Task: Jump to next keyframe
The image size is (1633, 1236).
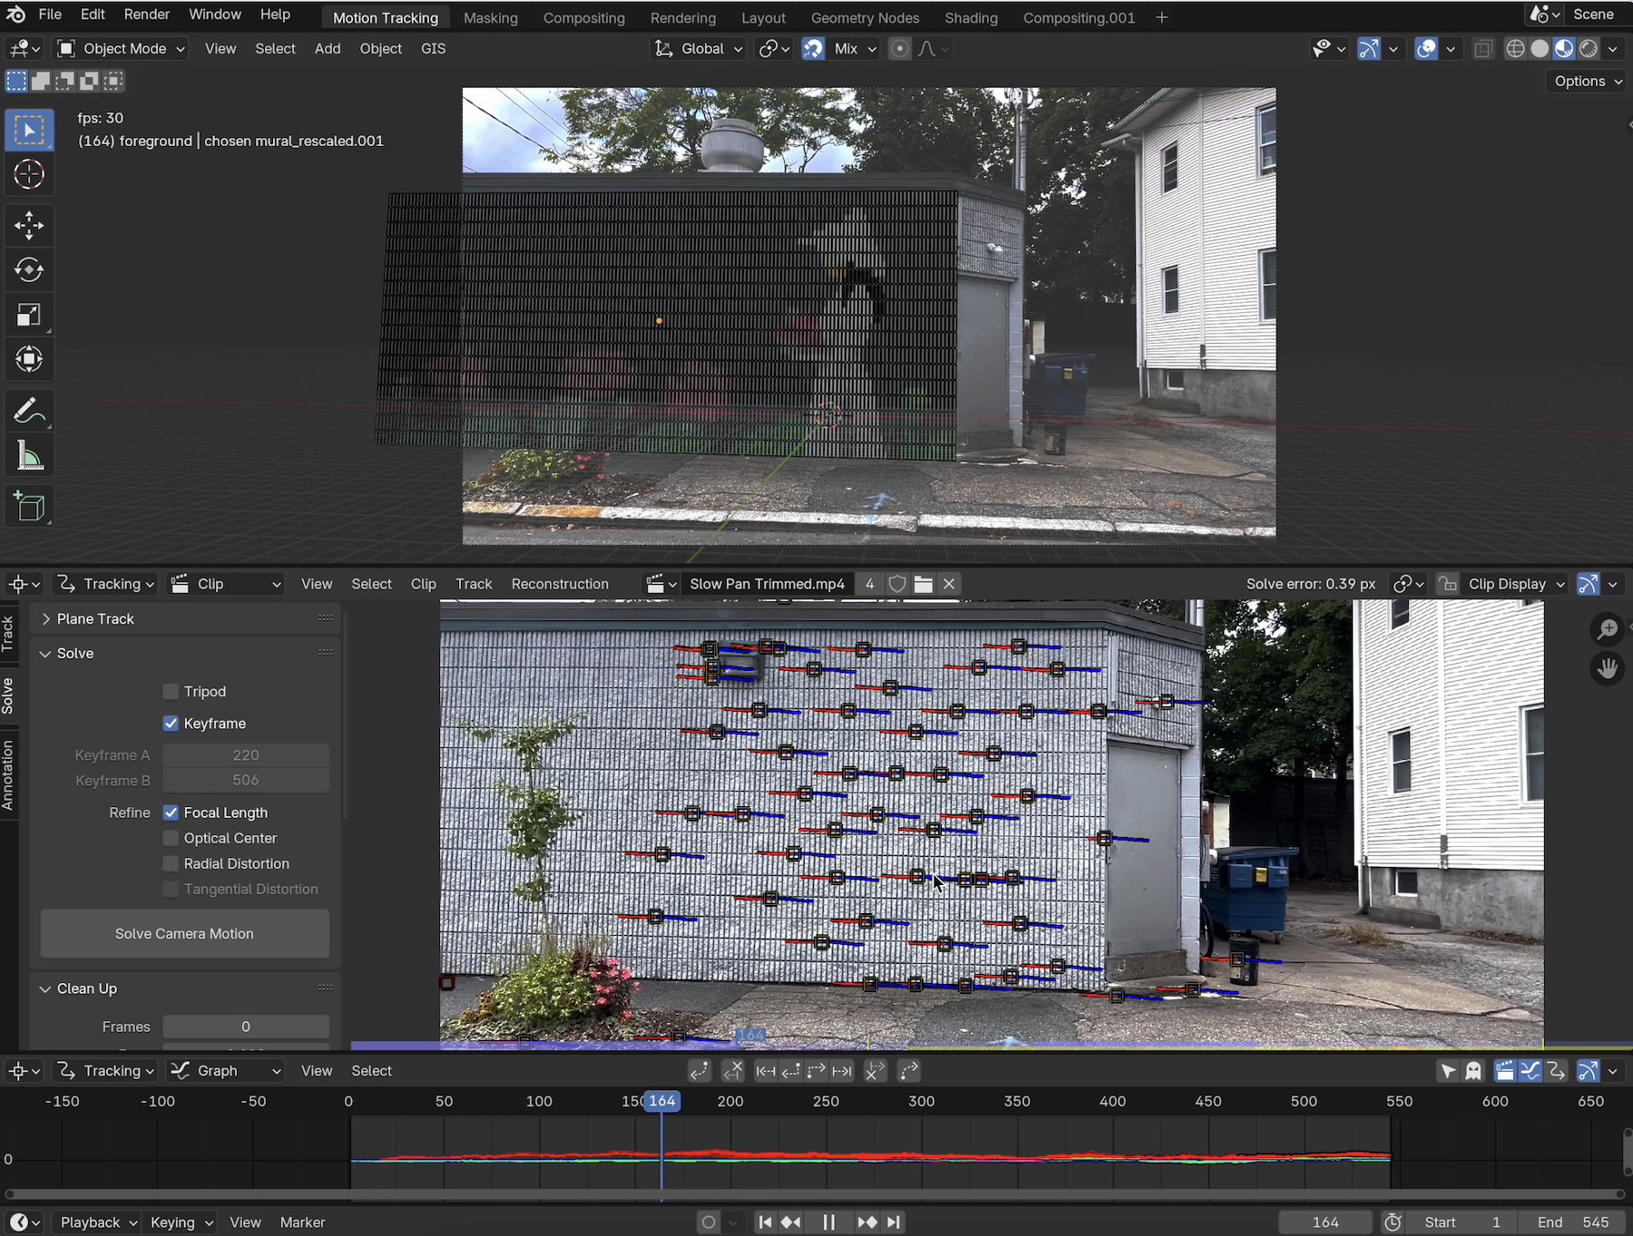Action: 867,1222
